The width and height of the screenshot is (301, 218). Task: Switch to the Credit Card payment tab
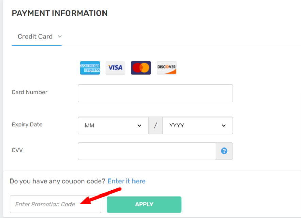point(35,36)
